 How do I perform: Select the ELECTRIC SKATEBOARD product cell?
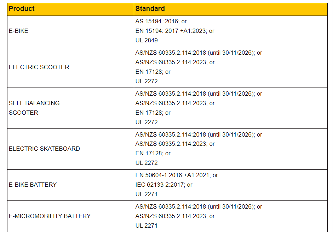tap(44, 149)
